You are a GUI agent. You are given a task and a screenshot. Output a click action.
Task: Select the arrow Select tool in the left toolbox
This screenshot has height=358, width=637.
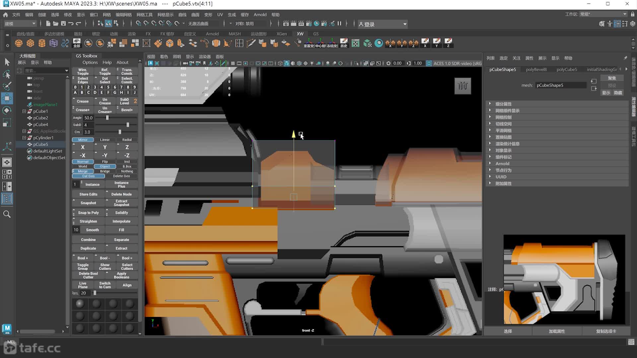tap(7, 62)
